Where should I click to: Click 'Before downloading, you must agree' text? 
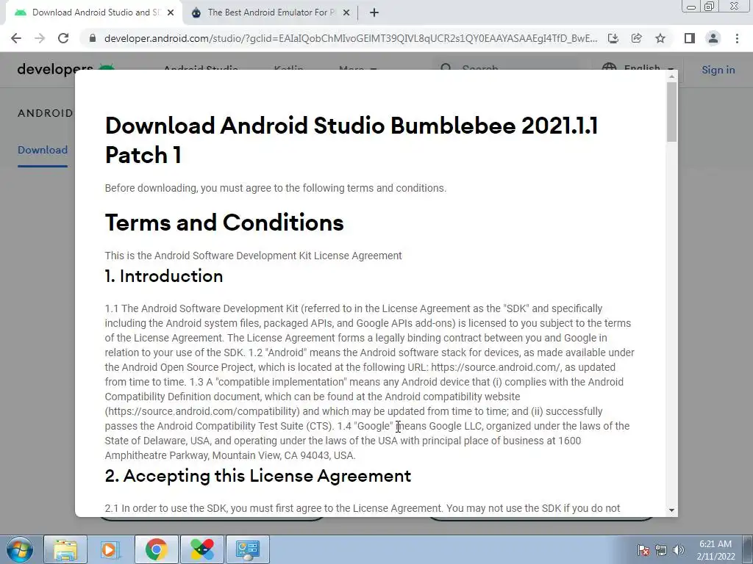(276, 188)
